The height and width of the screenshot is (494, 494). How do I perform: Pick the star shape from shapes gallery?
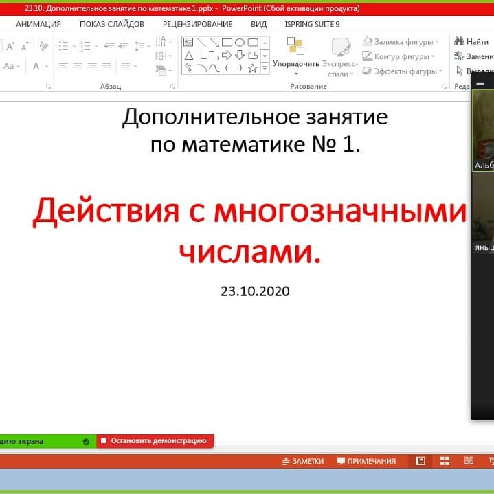[x=252, y=68]
